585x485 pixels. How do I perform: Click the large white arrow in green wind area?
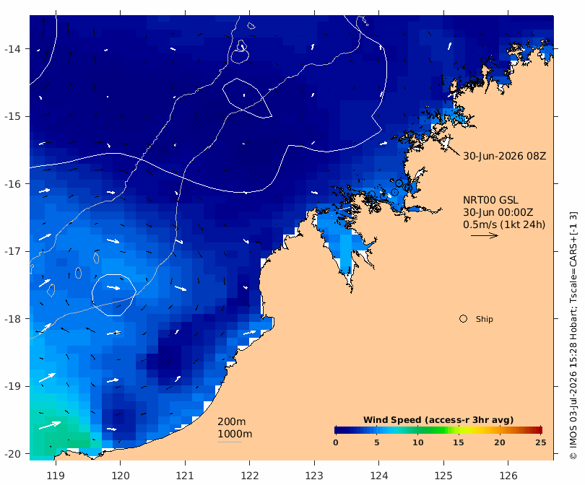click(x=50, y=425)
